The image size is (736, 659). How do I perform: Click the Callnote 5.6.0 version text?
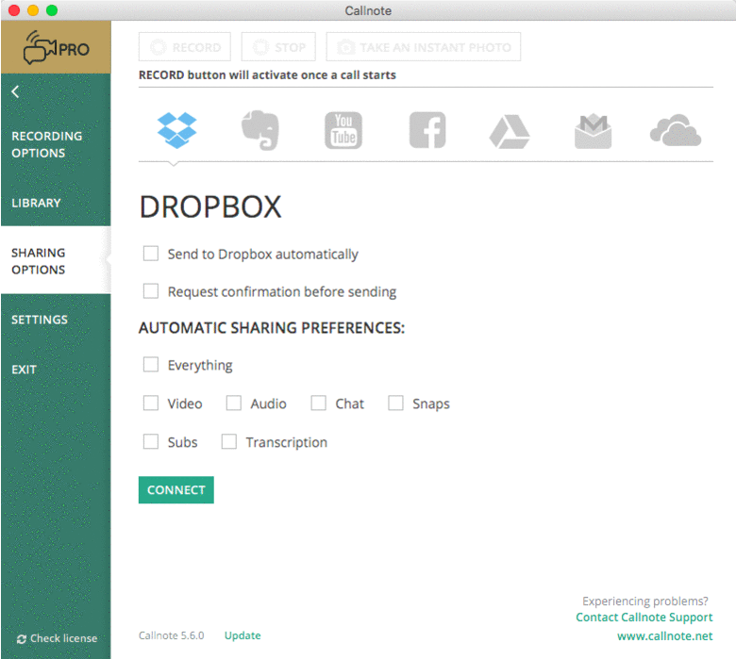172,635
